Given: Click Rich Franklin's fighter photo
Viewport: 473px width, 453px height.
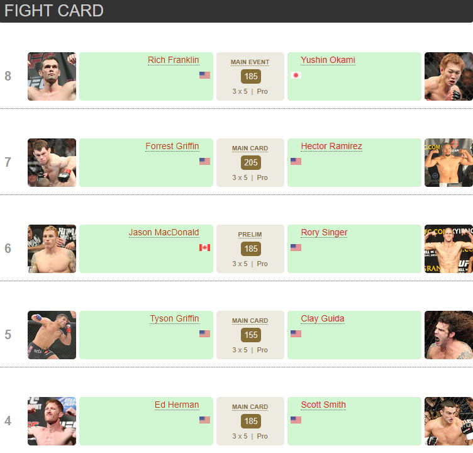Looking at the screenshot, I should coord(52,76).
